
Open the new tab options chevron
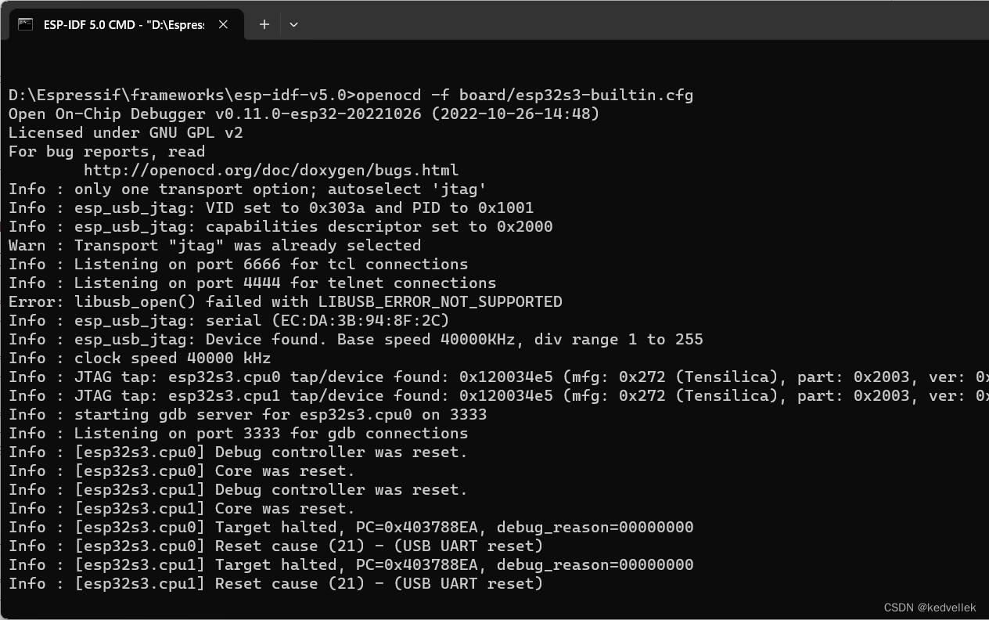pyautogui.click(x=293, y=24)
